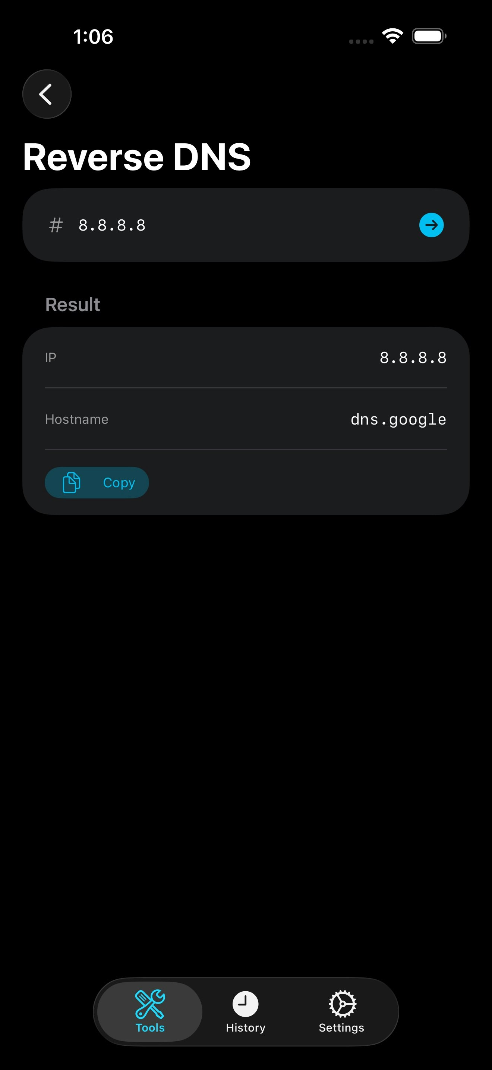Image resolution: width=492 pixels, height=1070 pixels.
Task: Go back using the chevron button
Action: [x=47, y=94]
